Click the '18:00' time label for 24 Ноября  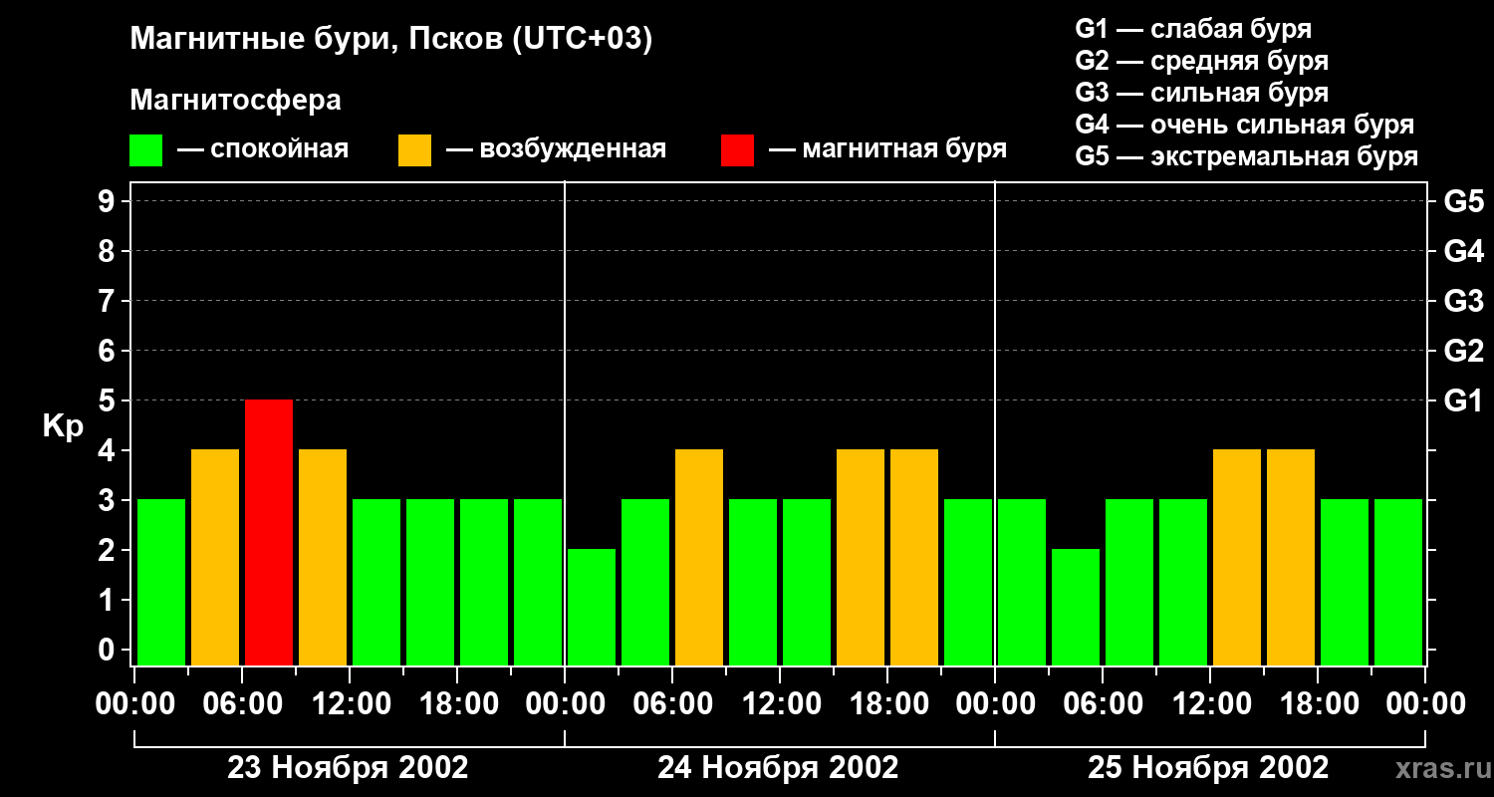click(x=887, y=704)
